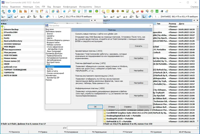
Task: Click the Unpack files toolbar icon
Action: tap(25, 11)
